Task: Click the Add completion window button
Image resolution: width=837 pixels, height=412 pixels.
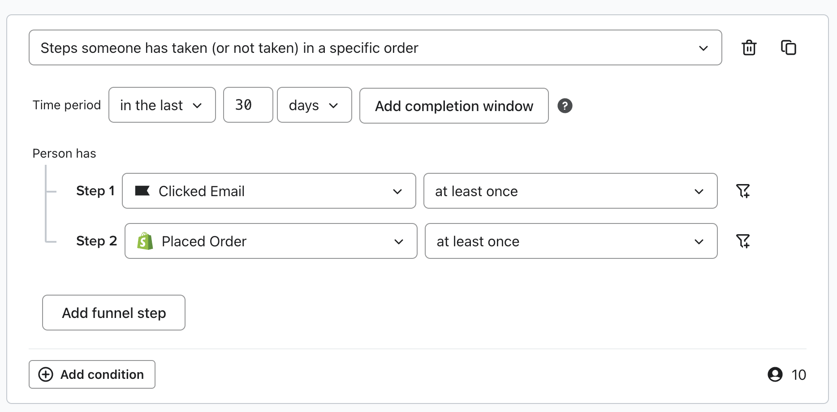Action: [x=453, y=106]
